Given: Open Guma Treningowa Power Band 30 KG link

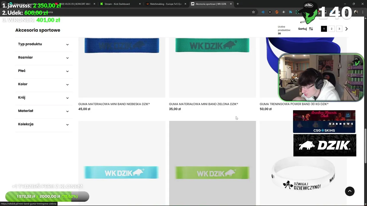Looking at the screenshot, I should click(294, 104).
